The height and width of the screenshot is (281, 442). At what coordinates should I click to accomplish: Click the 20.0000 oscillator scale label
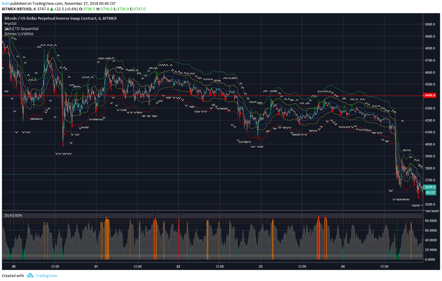point(430,250)
